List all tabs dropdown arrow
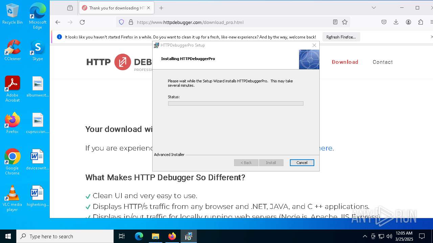The height and width of the screenshot is (243, 433). (374, 8)
